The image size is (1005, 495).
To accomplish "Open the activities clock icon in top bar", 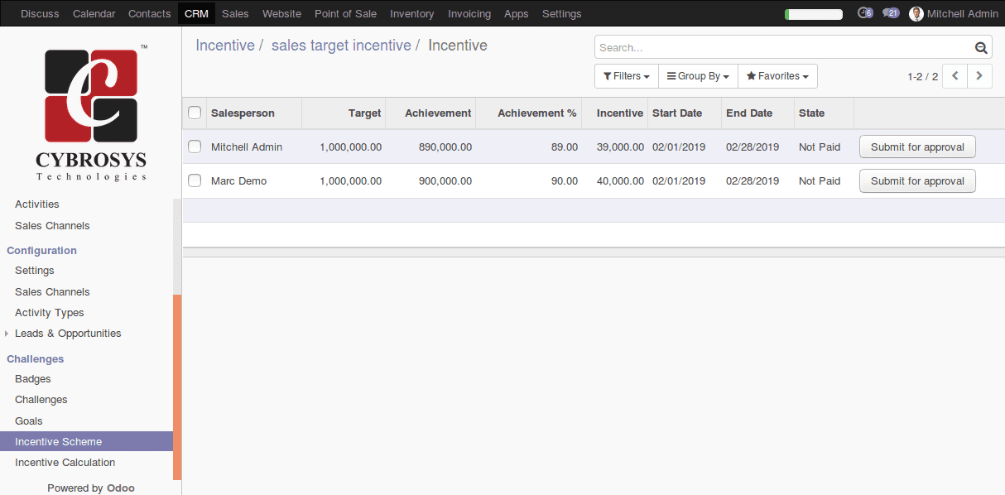I will [865, 13].
